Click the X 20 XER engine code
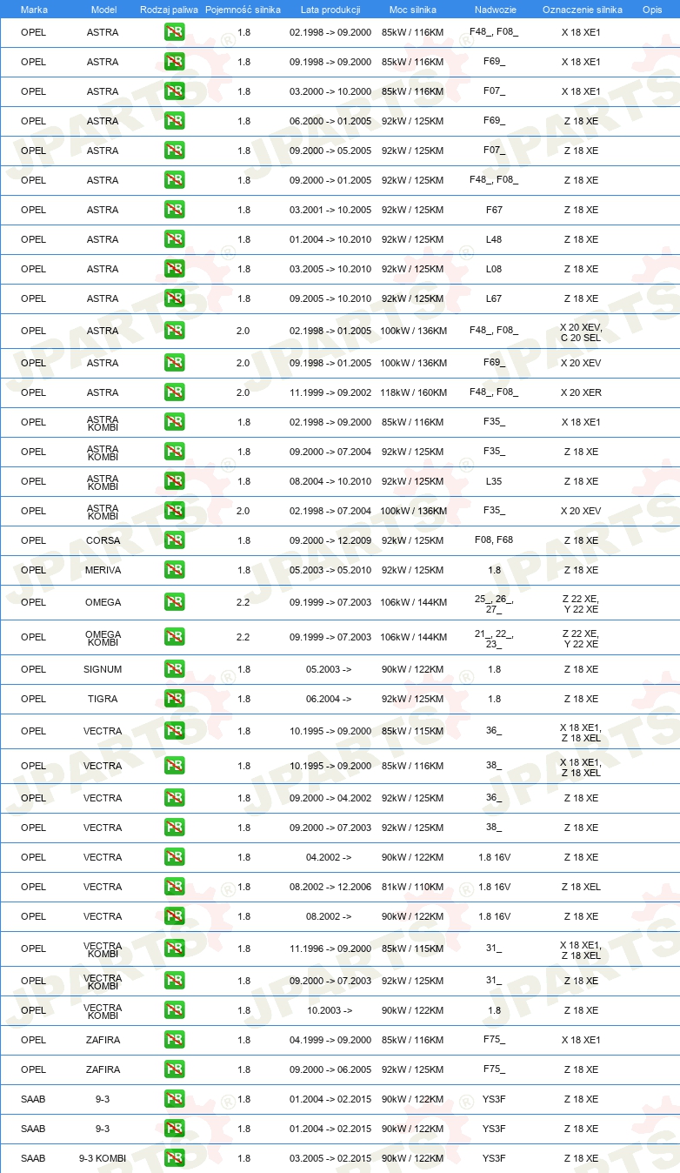The height and width of the screenshot is (1173, 680). (581, 392)
